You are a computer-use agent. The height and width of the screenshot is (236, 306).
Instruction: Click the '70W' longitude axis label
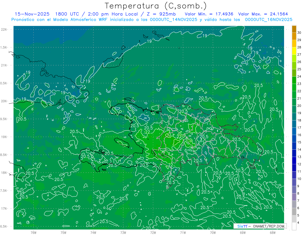point(213,232)
